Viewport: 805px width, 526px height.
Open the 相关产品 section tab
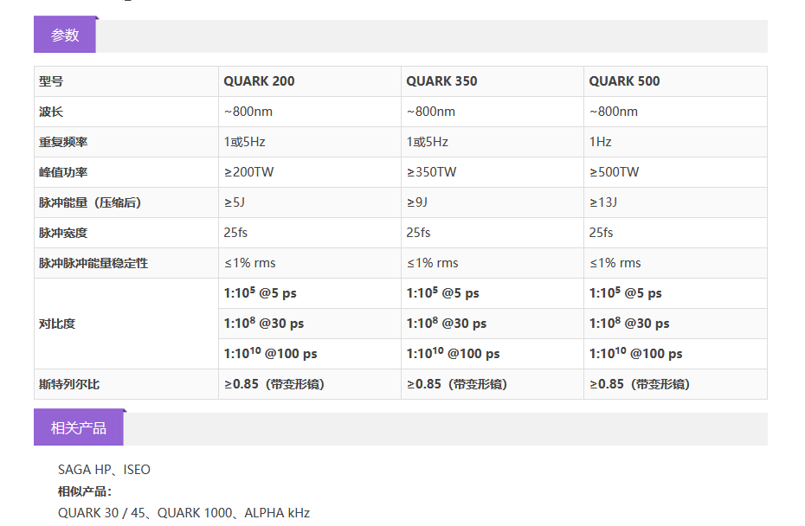pos(79,428)
